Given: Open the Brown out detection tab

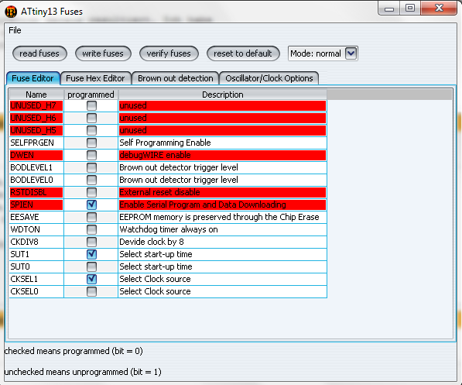Looking at the screenshot, I should pos(176,78).
